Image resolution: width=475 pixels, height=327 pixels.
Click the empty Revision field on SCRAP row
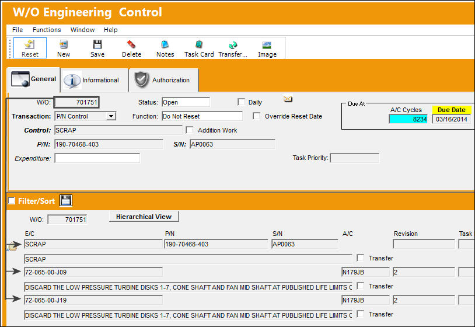coord(424,244)
